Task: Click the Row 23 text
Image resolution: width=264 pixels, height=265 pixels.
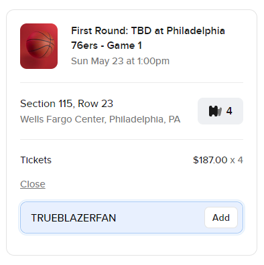Action: [96, 104]
